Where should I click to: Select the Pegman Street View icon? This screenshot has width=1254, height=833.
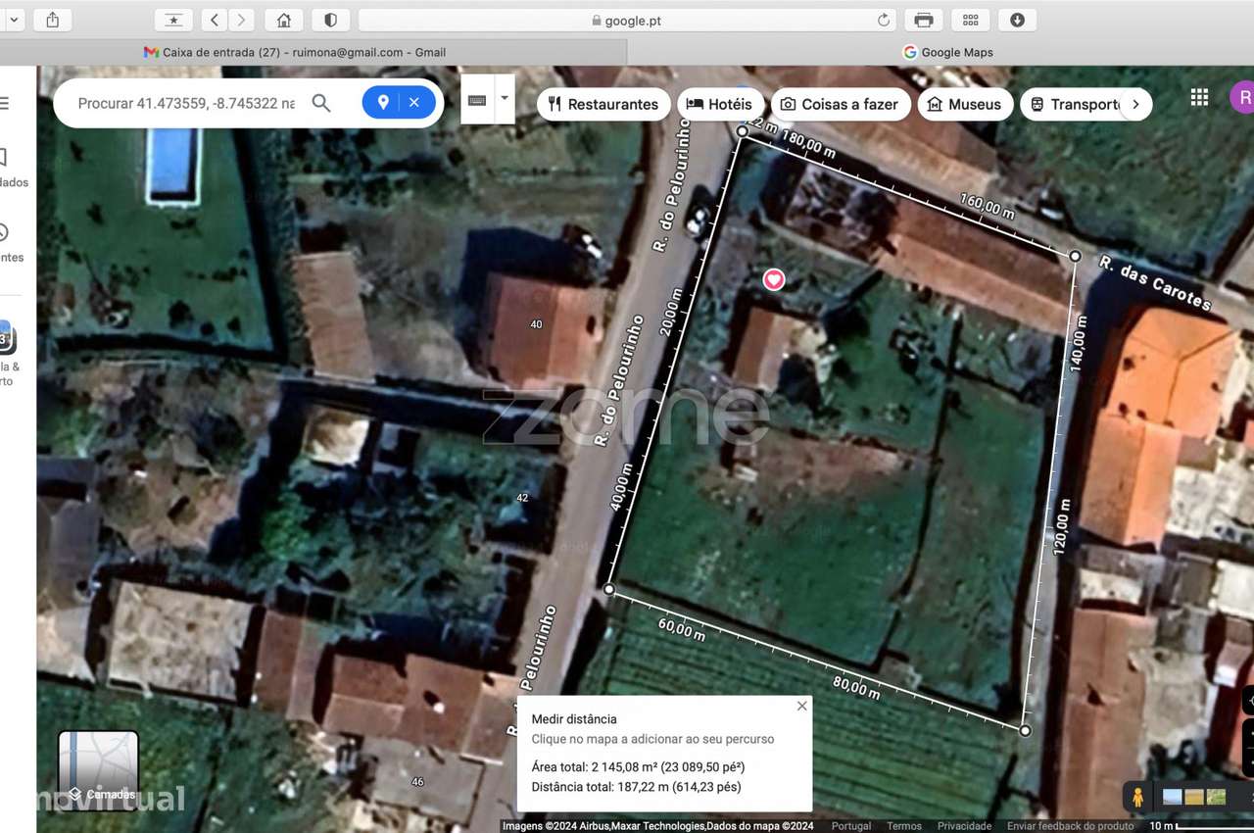pos(1137,797)
